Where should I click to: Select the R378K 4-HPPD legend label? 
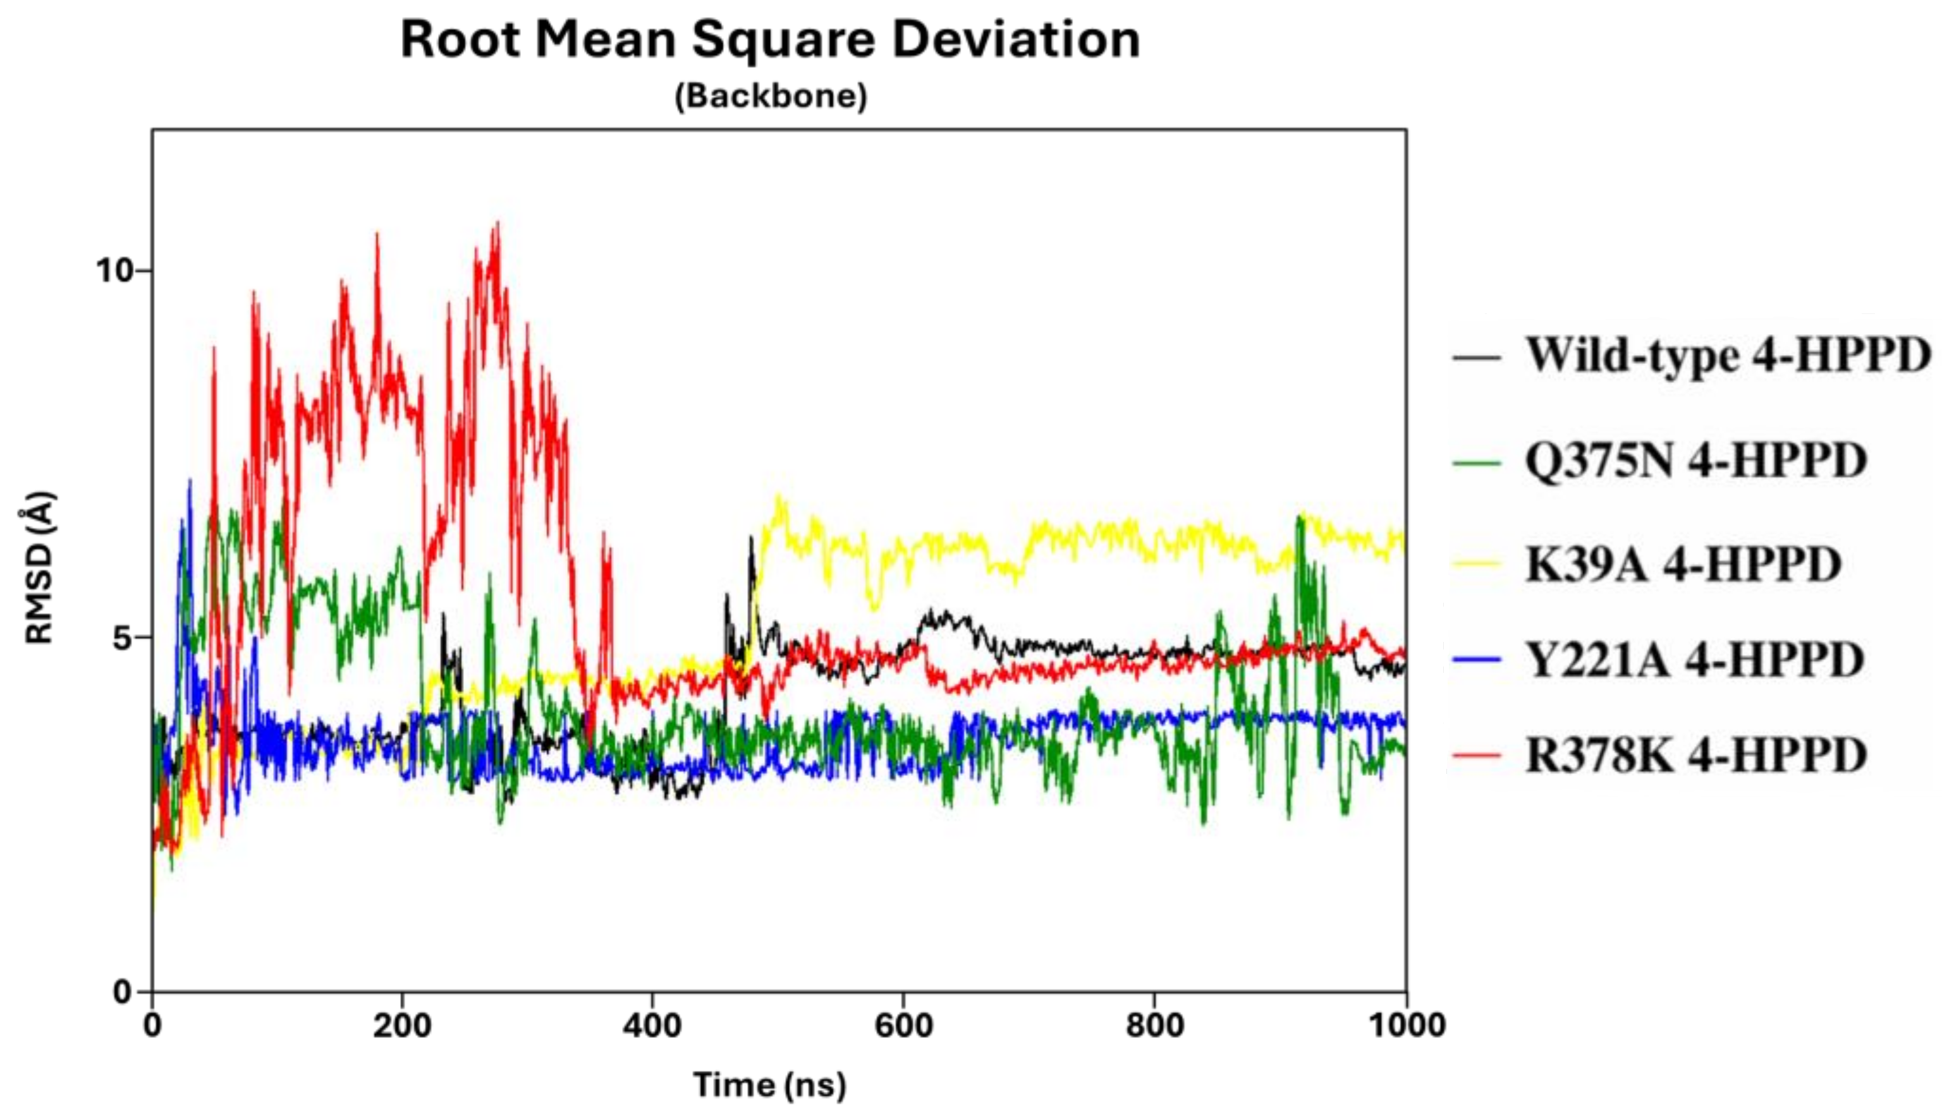(x=1695, y=755)
